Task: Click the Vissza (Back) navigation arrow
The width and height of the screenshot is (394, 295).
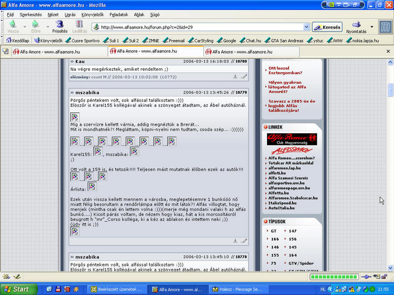Action: 12,25
